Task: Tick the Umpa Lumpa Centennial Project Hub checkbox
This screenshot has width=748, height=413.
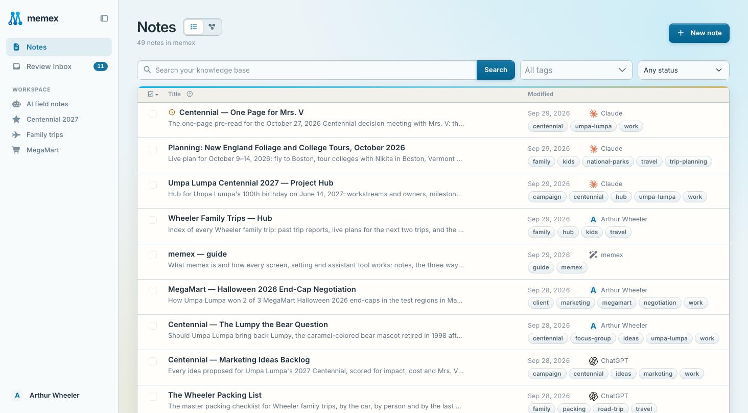Action: [x=153, y=185]
